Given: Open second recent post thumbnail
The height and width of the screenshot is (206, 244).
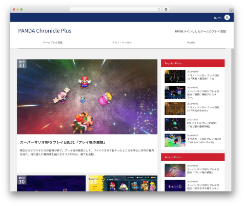Looking at the screenshot, I should pos(175,186).
